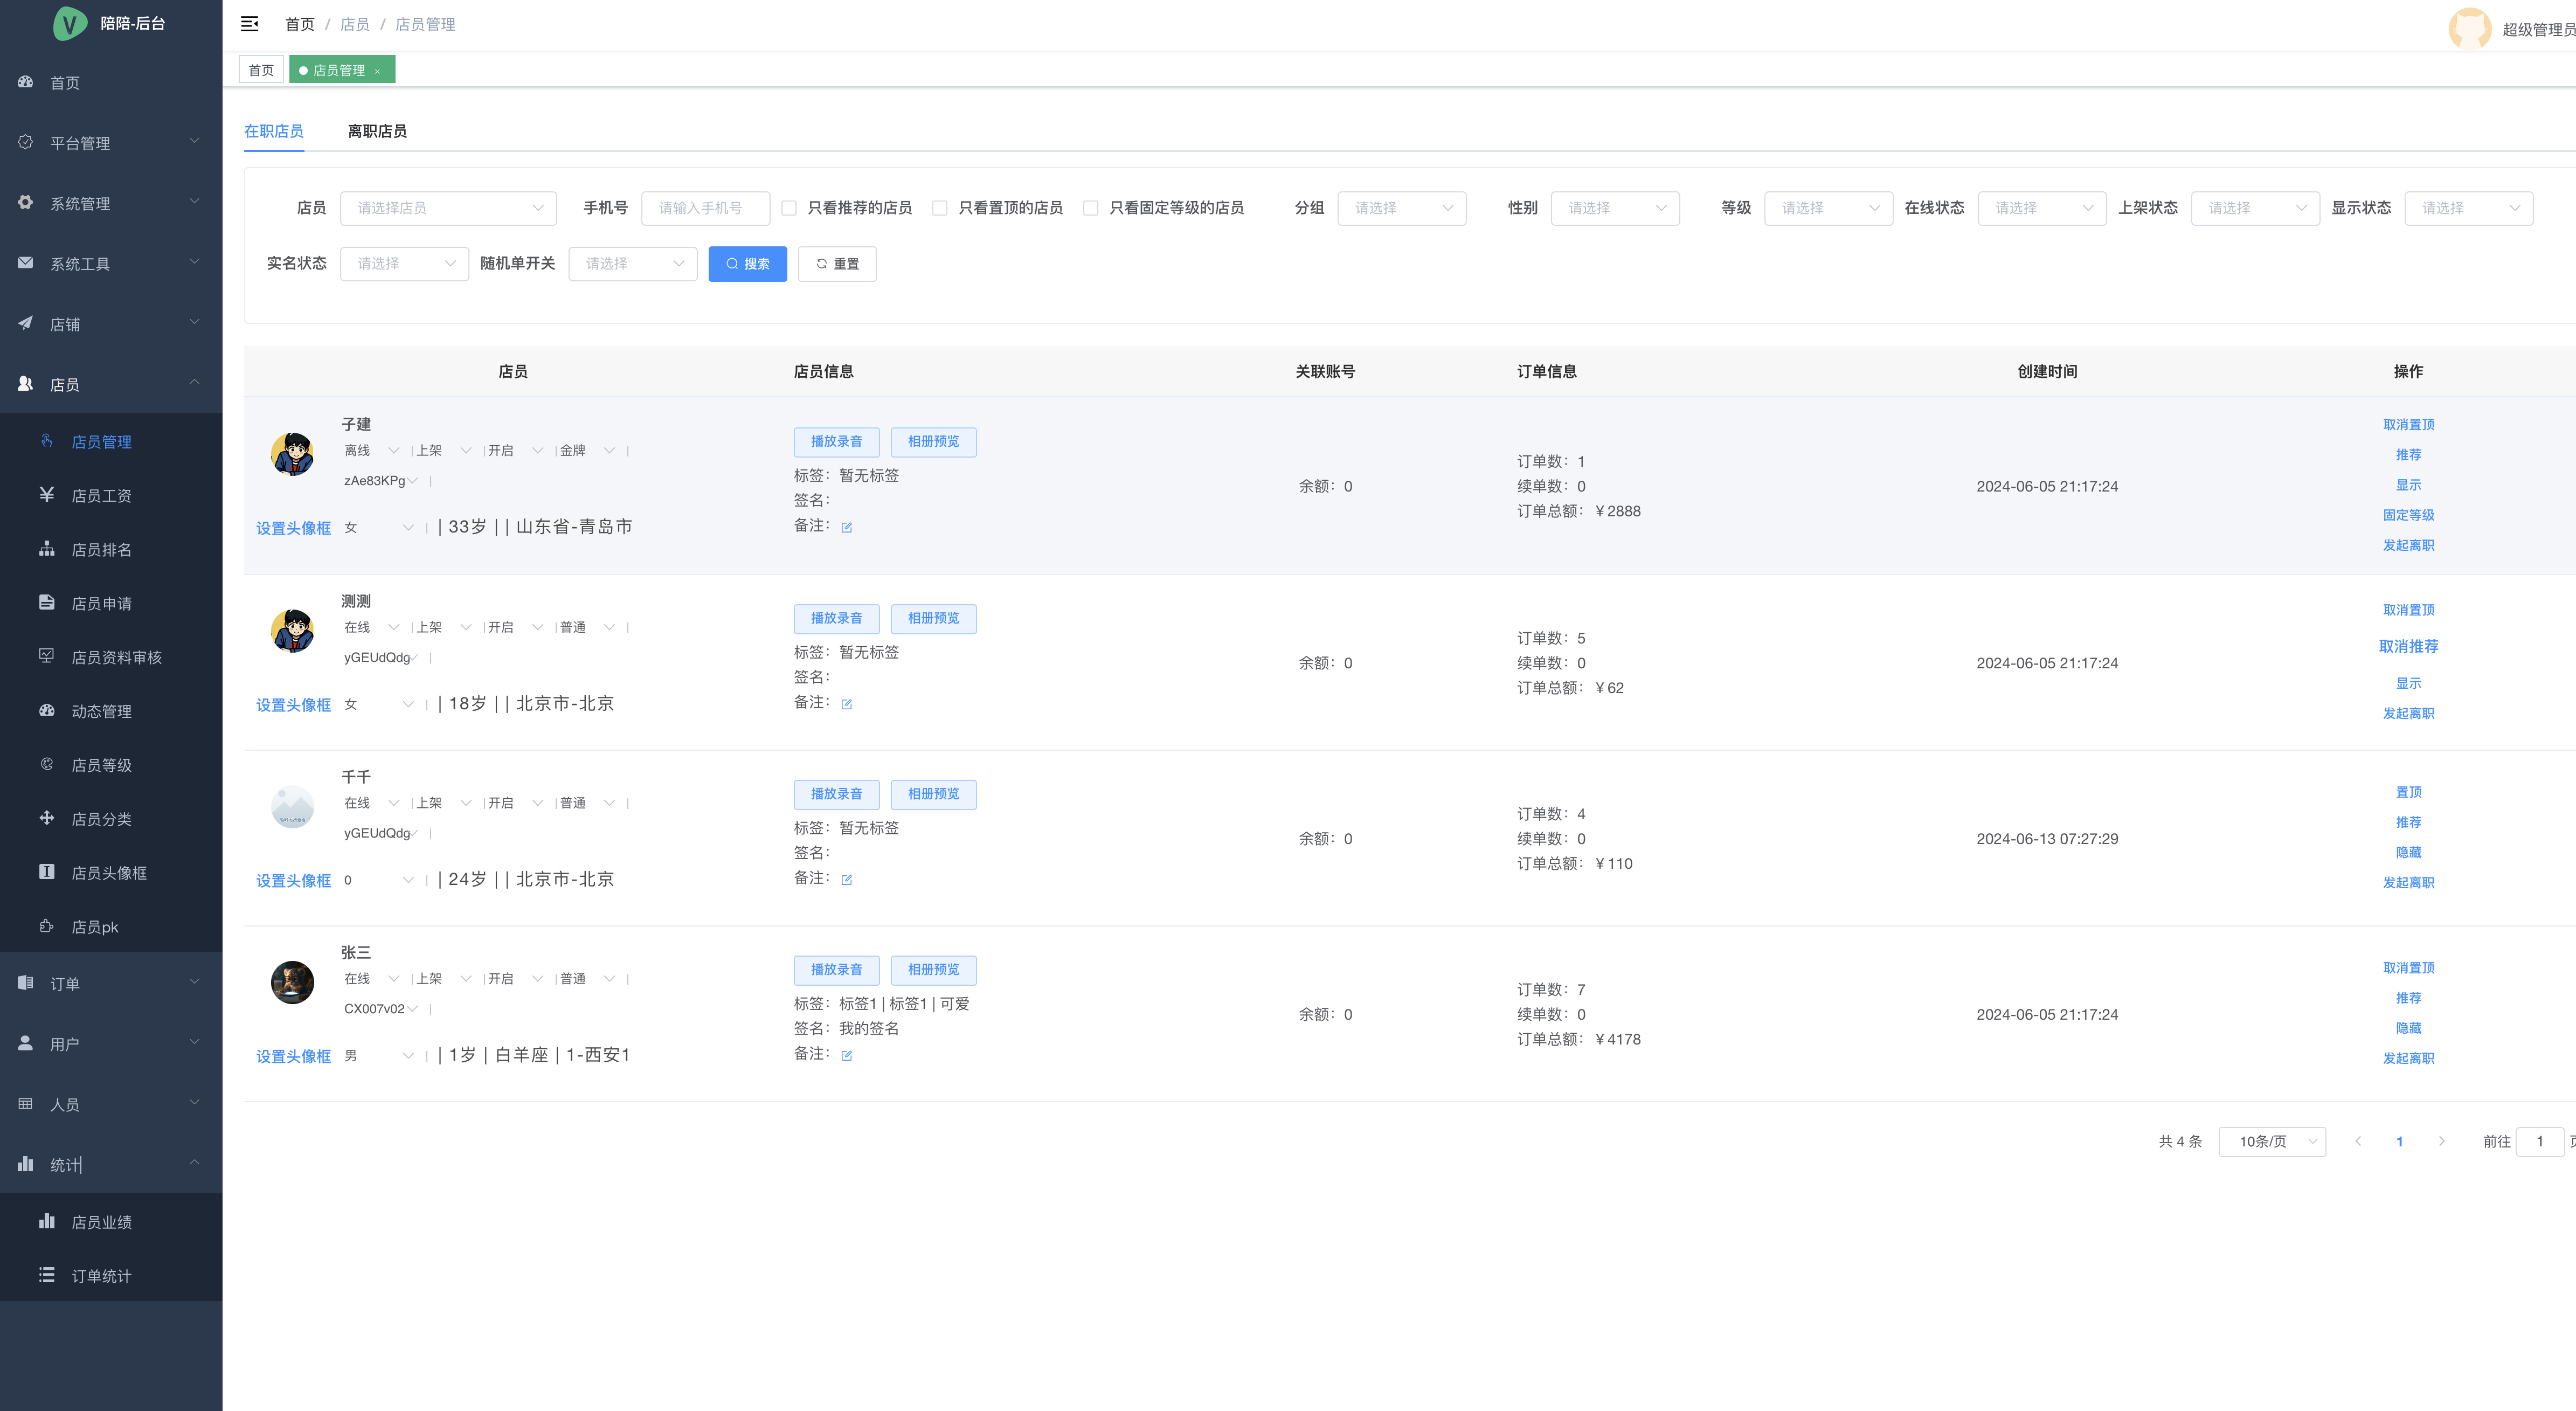
Task: Click the 店员排名 hierarchy icon in sidebar
Action: coord(46,548)
